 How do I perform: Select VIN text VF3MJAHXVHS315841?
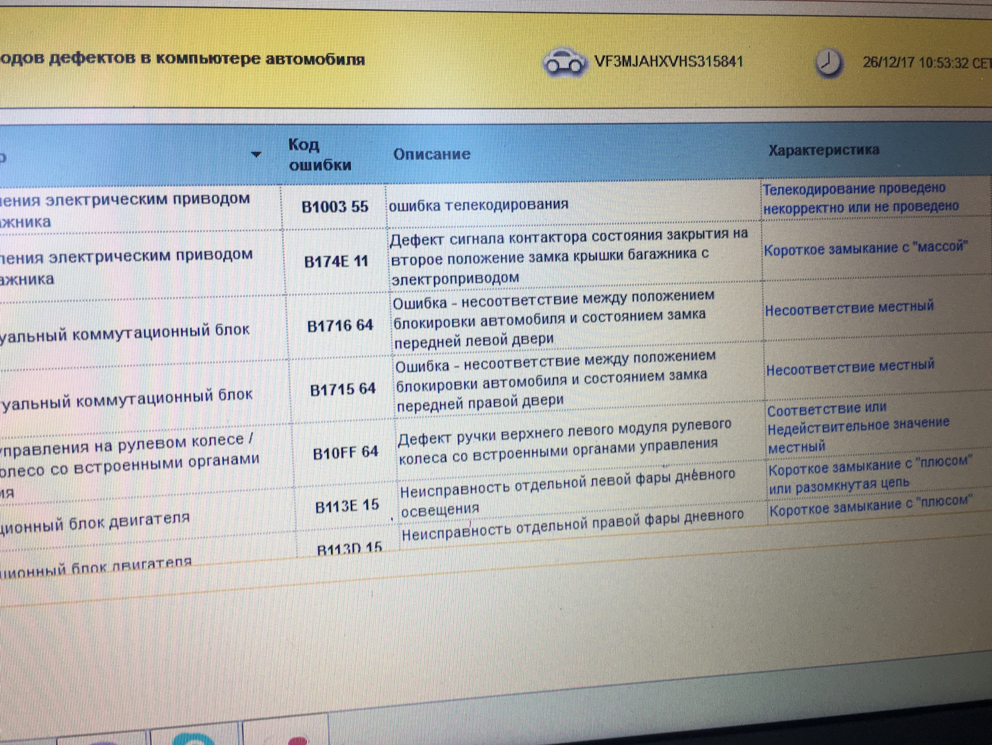point(669,62)
